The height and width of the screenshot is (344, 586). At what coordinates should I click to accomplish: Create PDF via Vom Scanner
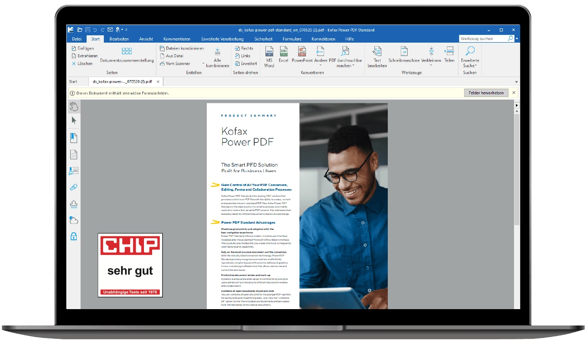[175, 63]
